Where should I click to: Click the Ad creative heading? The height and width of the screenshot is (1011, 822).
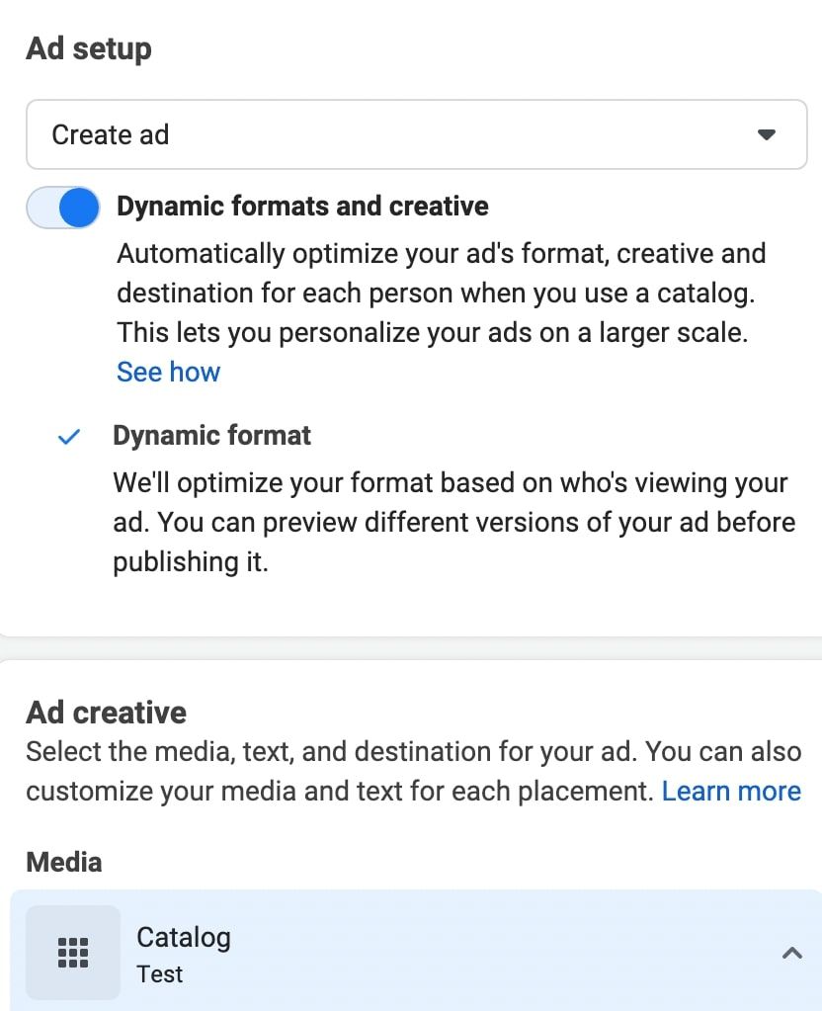click(106, 713)
